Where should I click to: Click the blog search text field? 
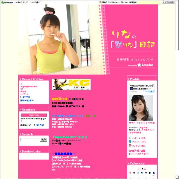(30, 140)
